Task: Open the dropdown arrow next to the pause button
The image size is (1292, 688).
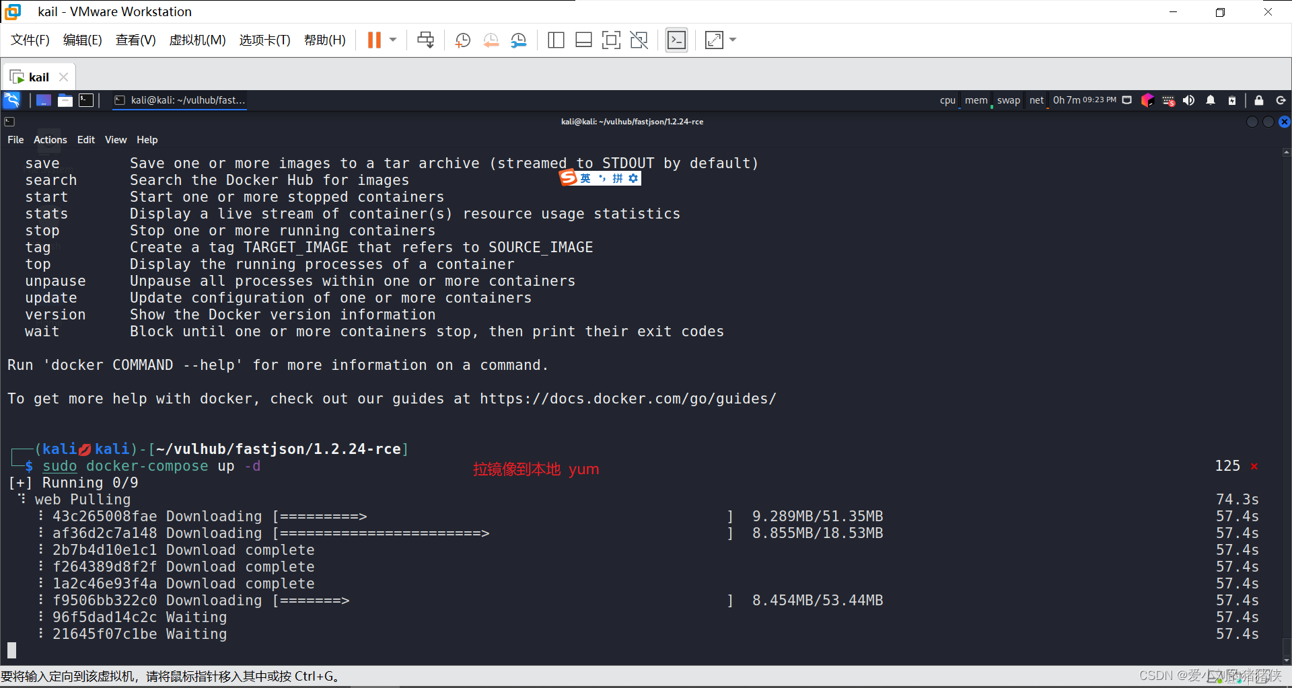Action: [x=393, y=40]
